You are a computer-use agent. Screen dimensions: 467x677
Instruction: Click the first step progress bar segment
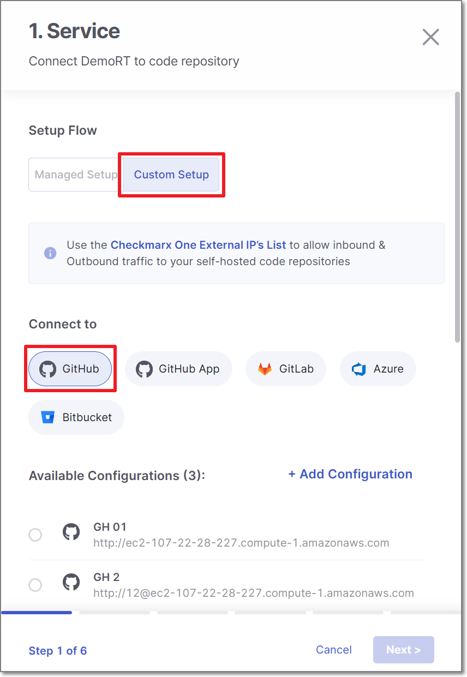pyautogui.click(x=37, y=613)
